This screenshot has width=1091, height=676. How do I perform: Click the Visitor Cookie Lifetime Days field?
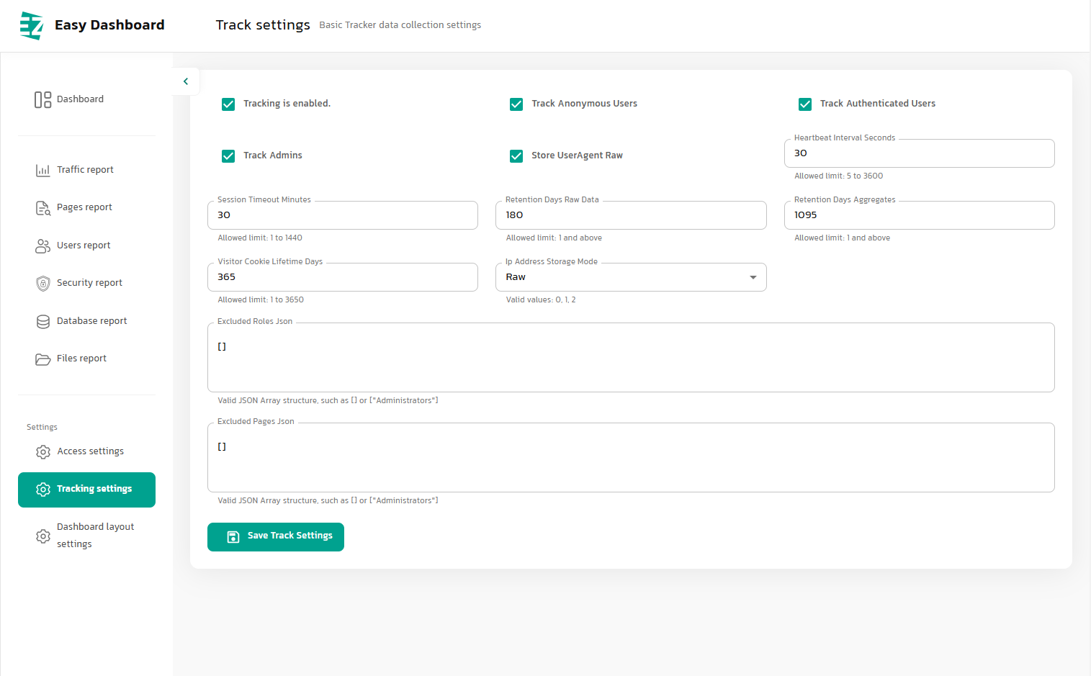(343, 277)
